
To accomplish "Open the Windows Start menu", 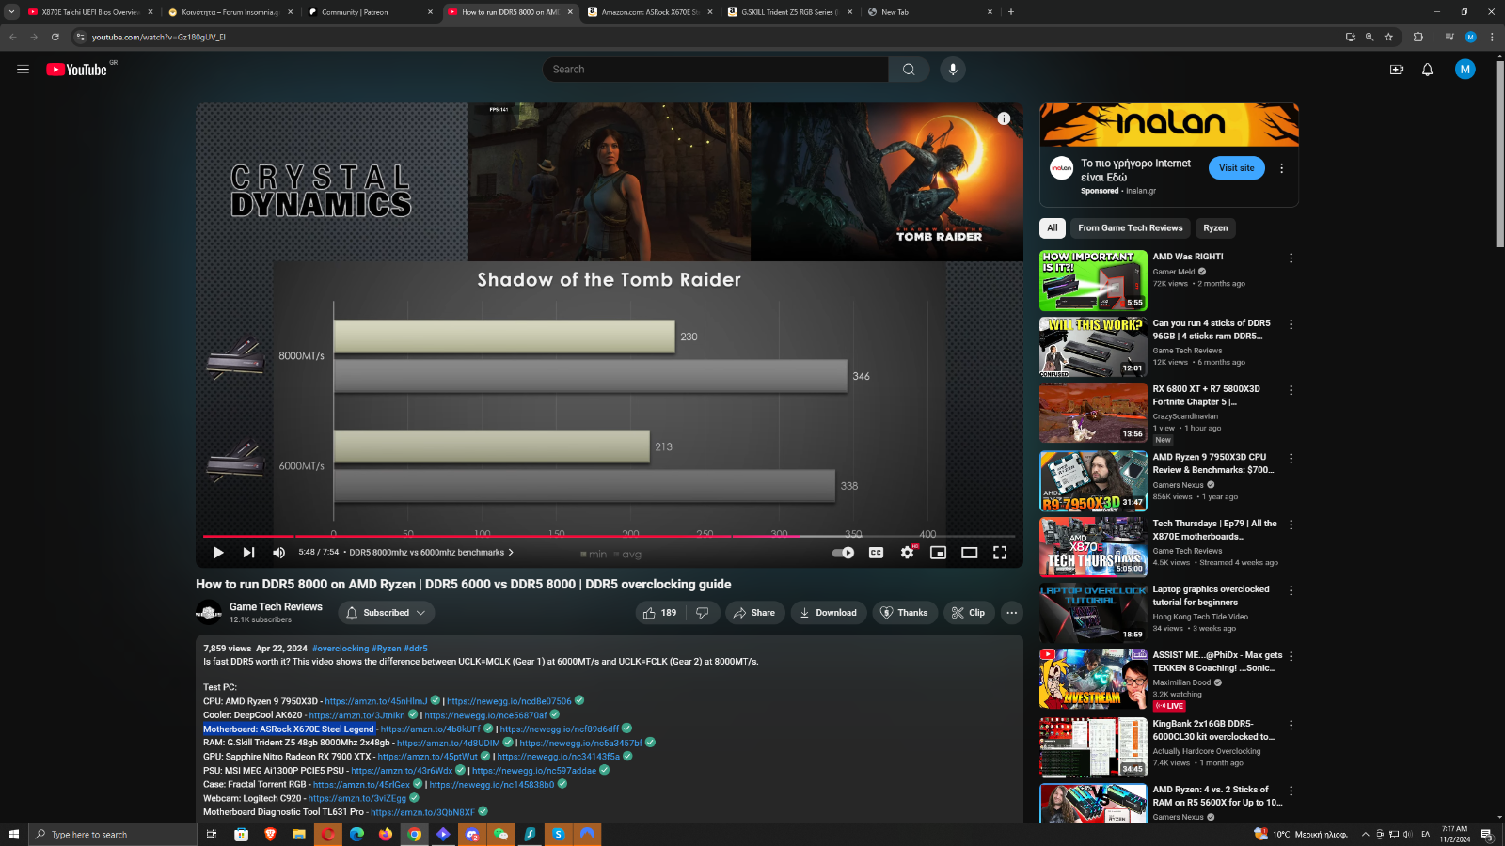I will tap(14, 834).
